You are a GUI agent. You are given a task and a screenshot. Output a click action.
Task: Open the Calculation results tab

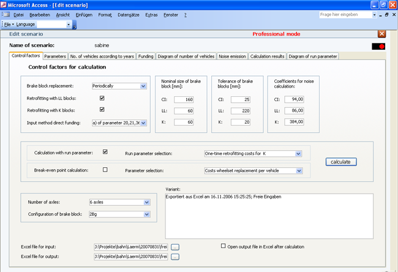(x=268, y=56)
